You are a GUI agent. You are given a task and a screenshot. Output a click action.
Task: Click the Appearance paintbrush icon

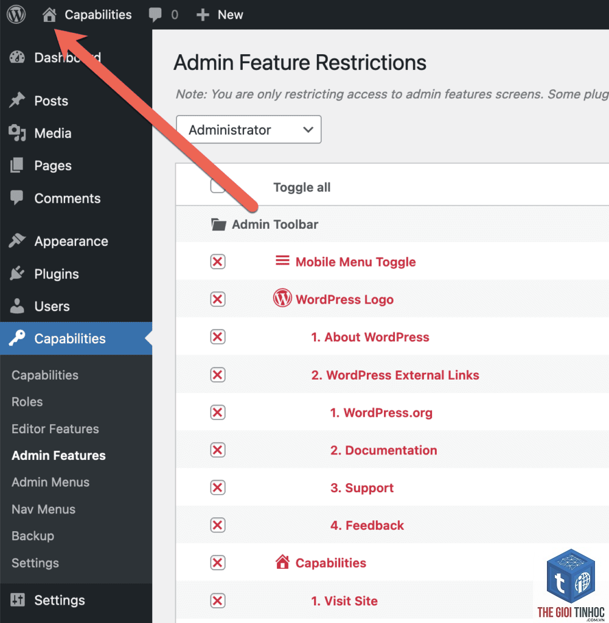[17, 241]
